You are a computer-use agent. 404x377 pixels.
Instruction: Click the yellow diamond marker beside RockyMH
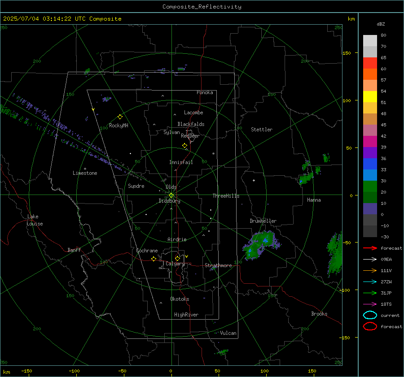pyautogui.click(x=120, y=117)
